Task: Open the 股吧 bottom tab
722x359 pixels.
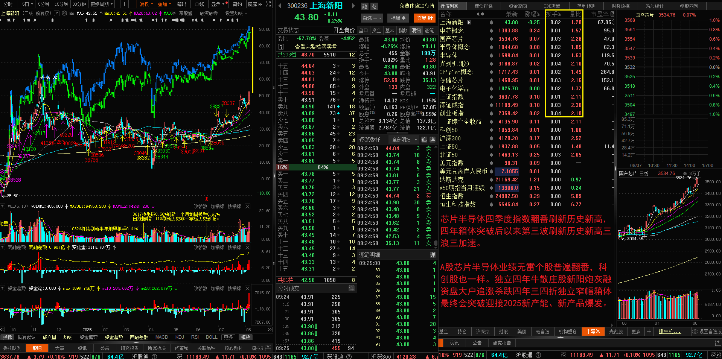Action: click(37, 348)
